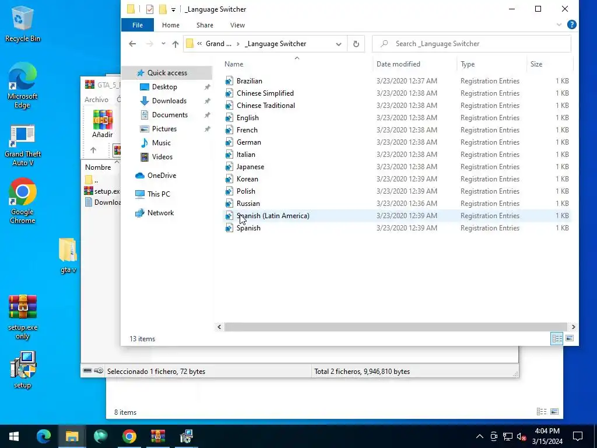Switch to large icons view layout
Image resolution: width=597 pixels, height=448 pixels.
pos(570,338)
